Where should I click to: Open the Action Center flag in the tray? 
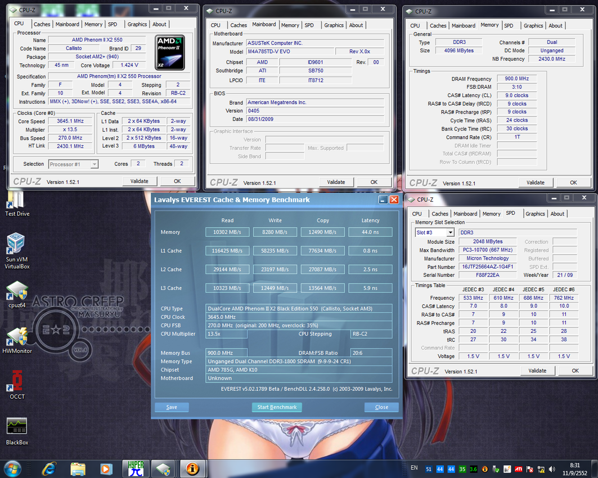[530, 469]
